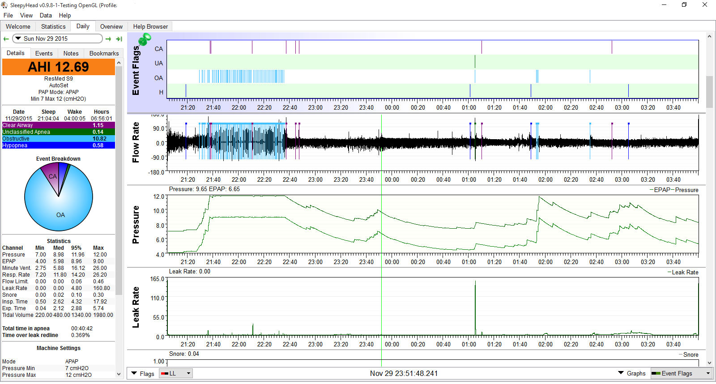Go to previous day with green left arrow
Screen dimensions: 716x384
pyautogui.click(x=6, y=39)
